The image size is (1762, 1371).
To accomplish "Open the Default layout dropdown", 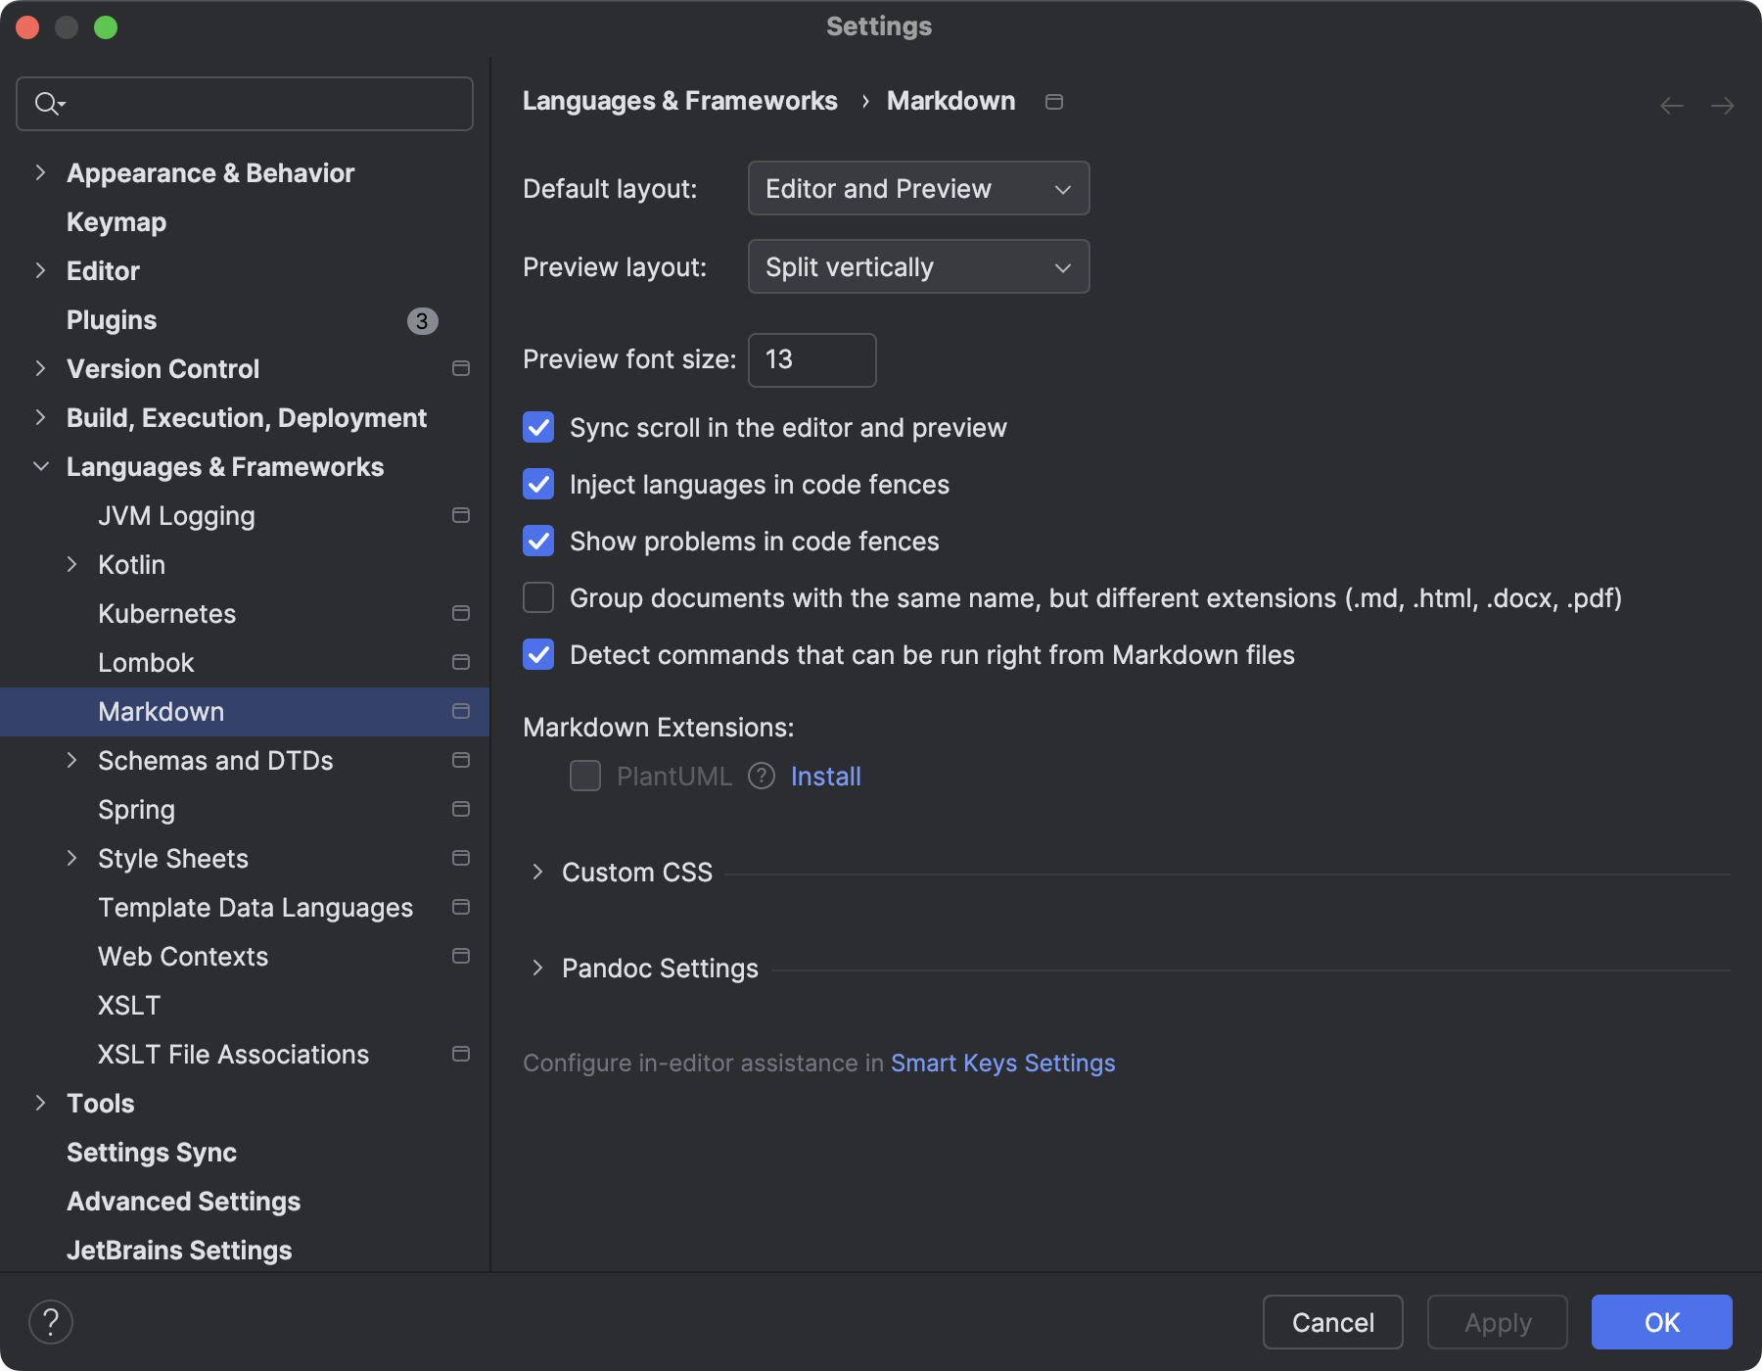I will point(917,188).
